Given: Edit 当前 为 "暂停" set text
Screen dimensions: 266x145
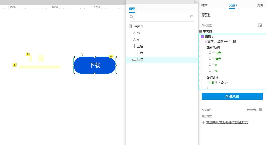Looking at the screenshot, I should pyautogui.click(x=218, y=83).
